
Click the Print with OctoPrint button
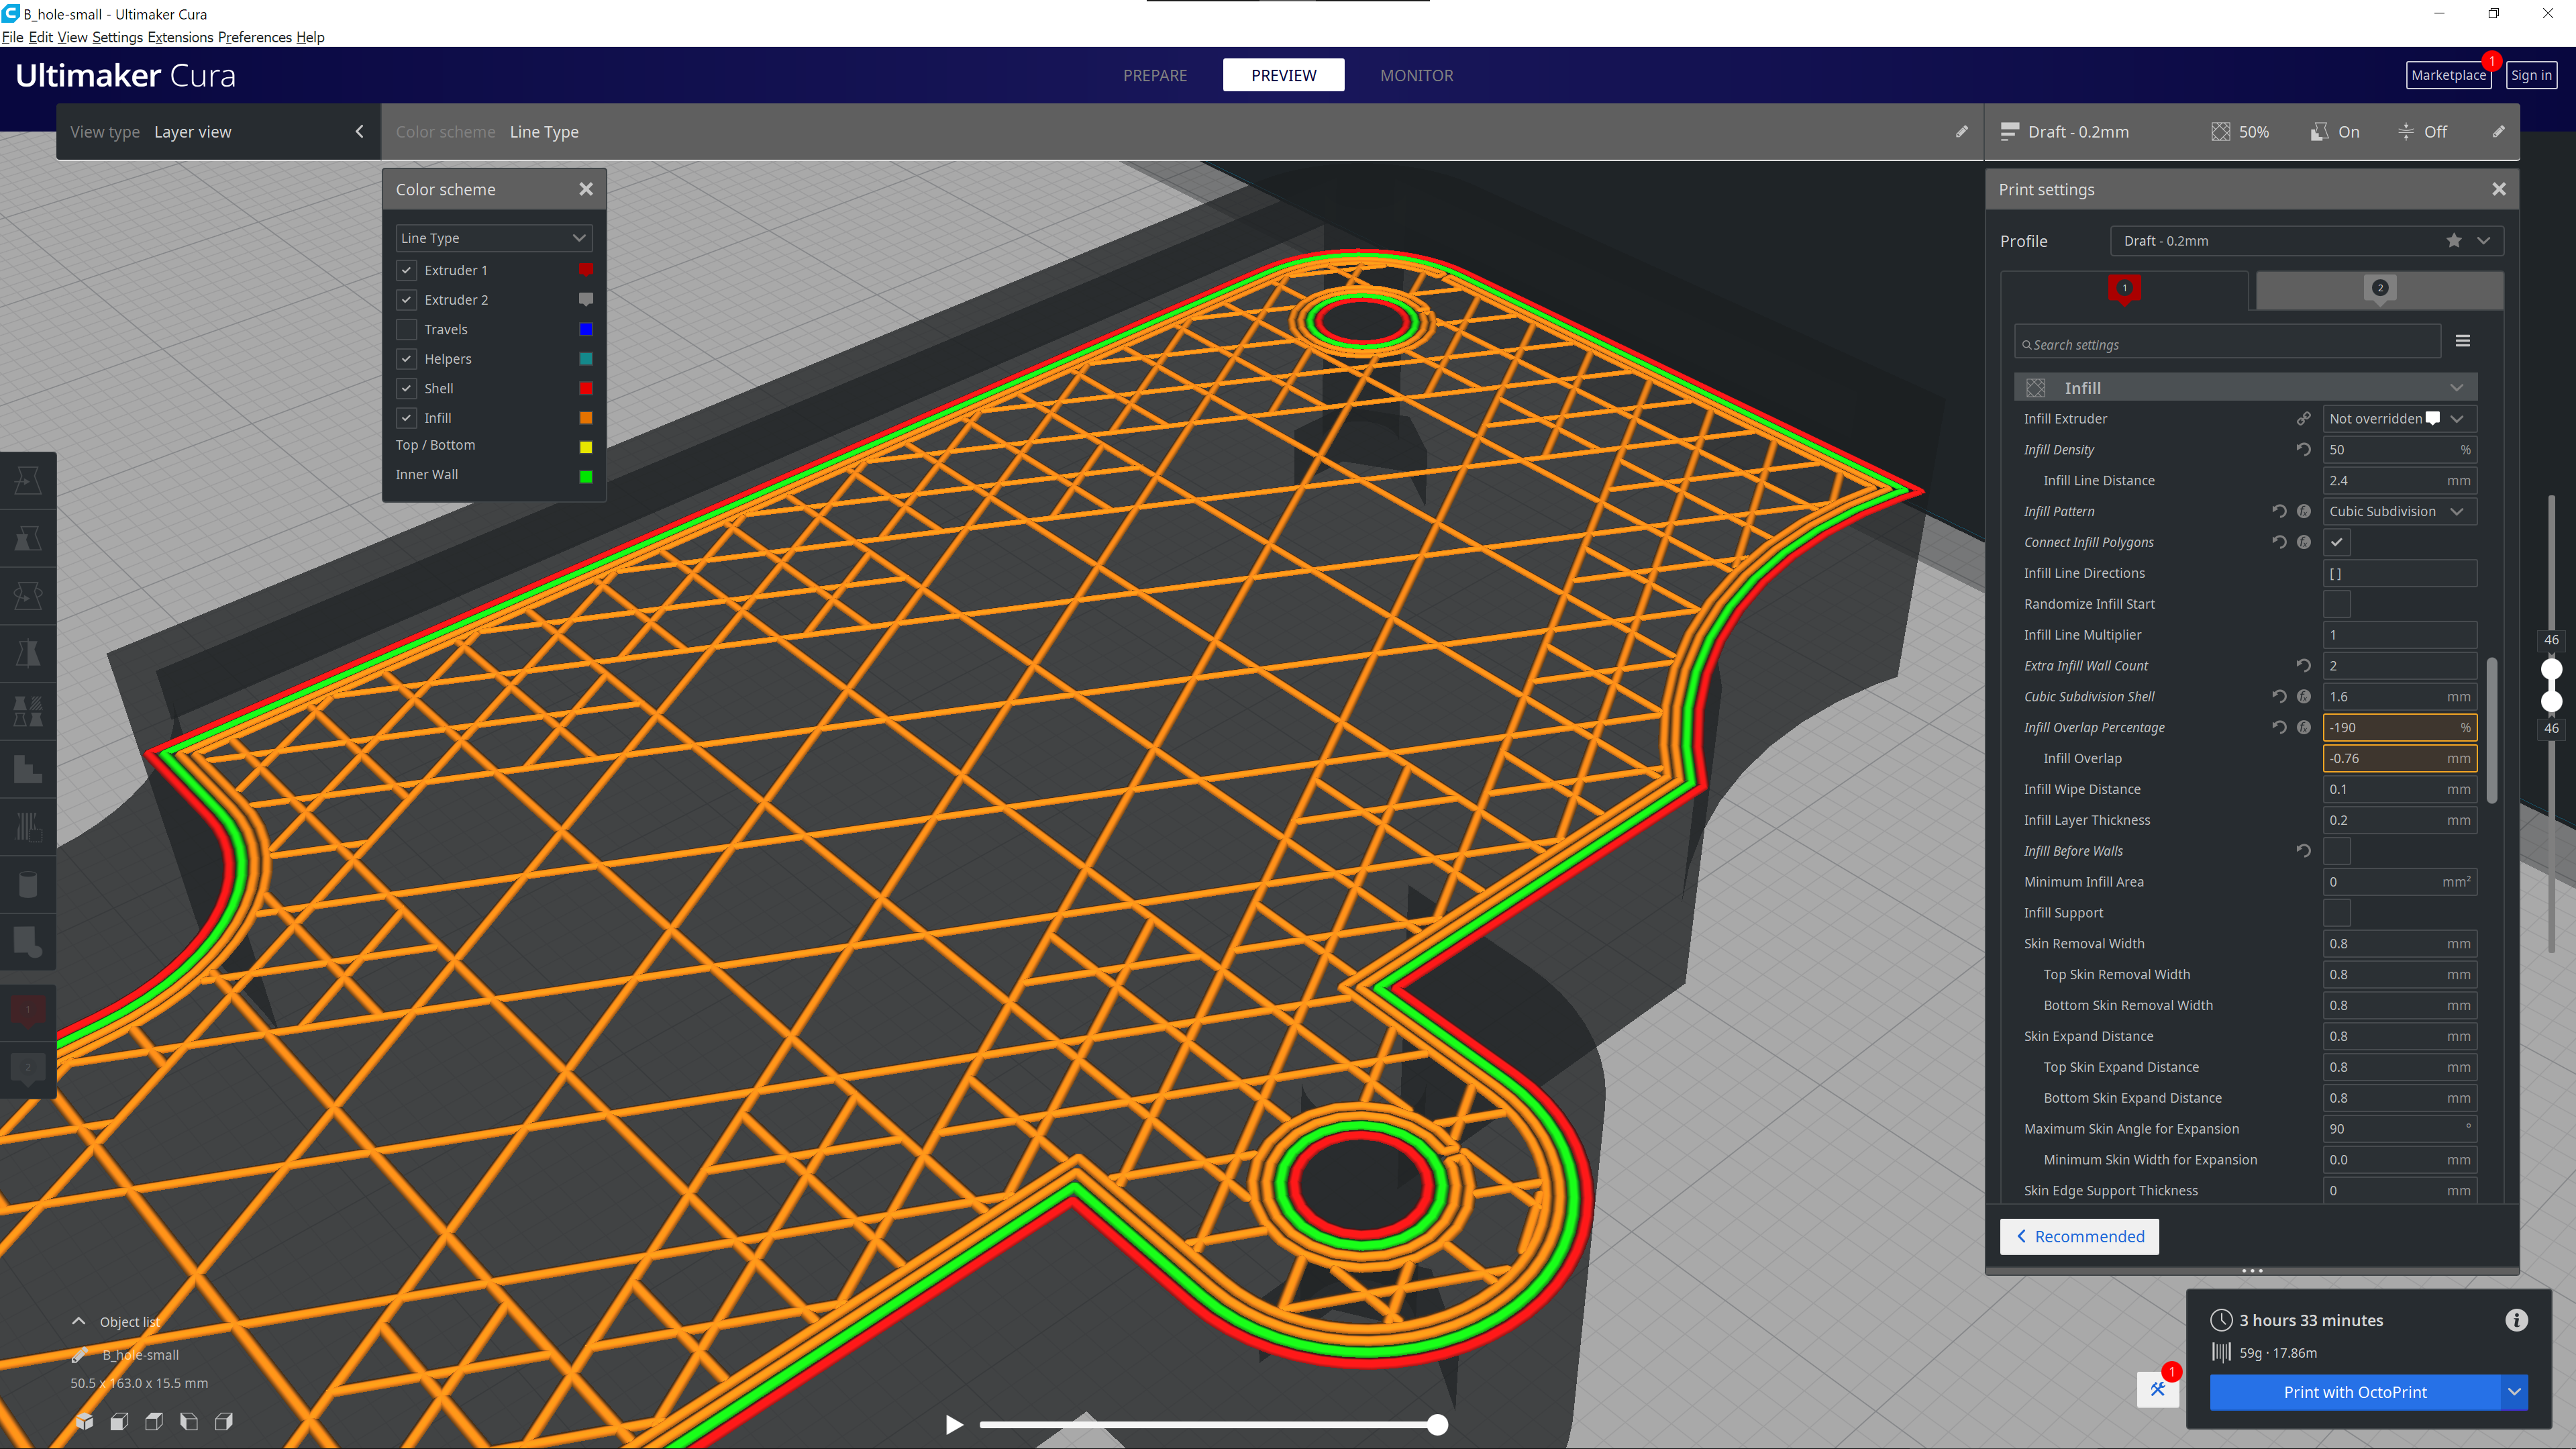pos(2355,1392)
